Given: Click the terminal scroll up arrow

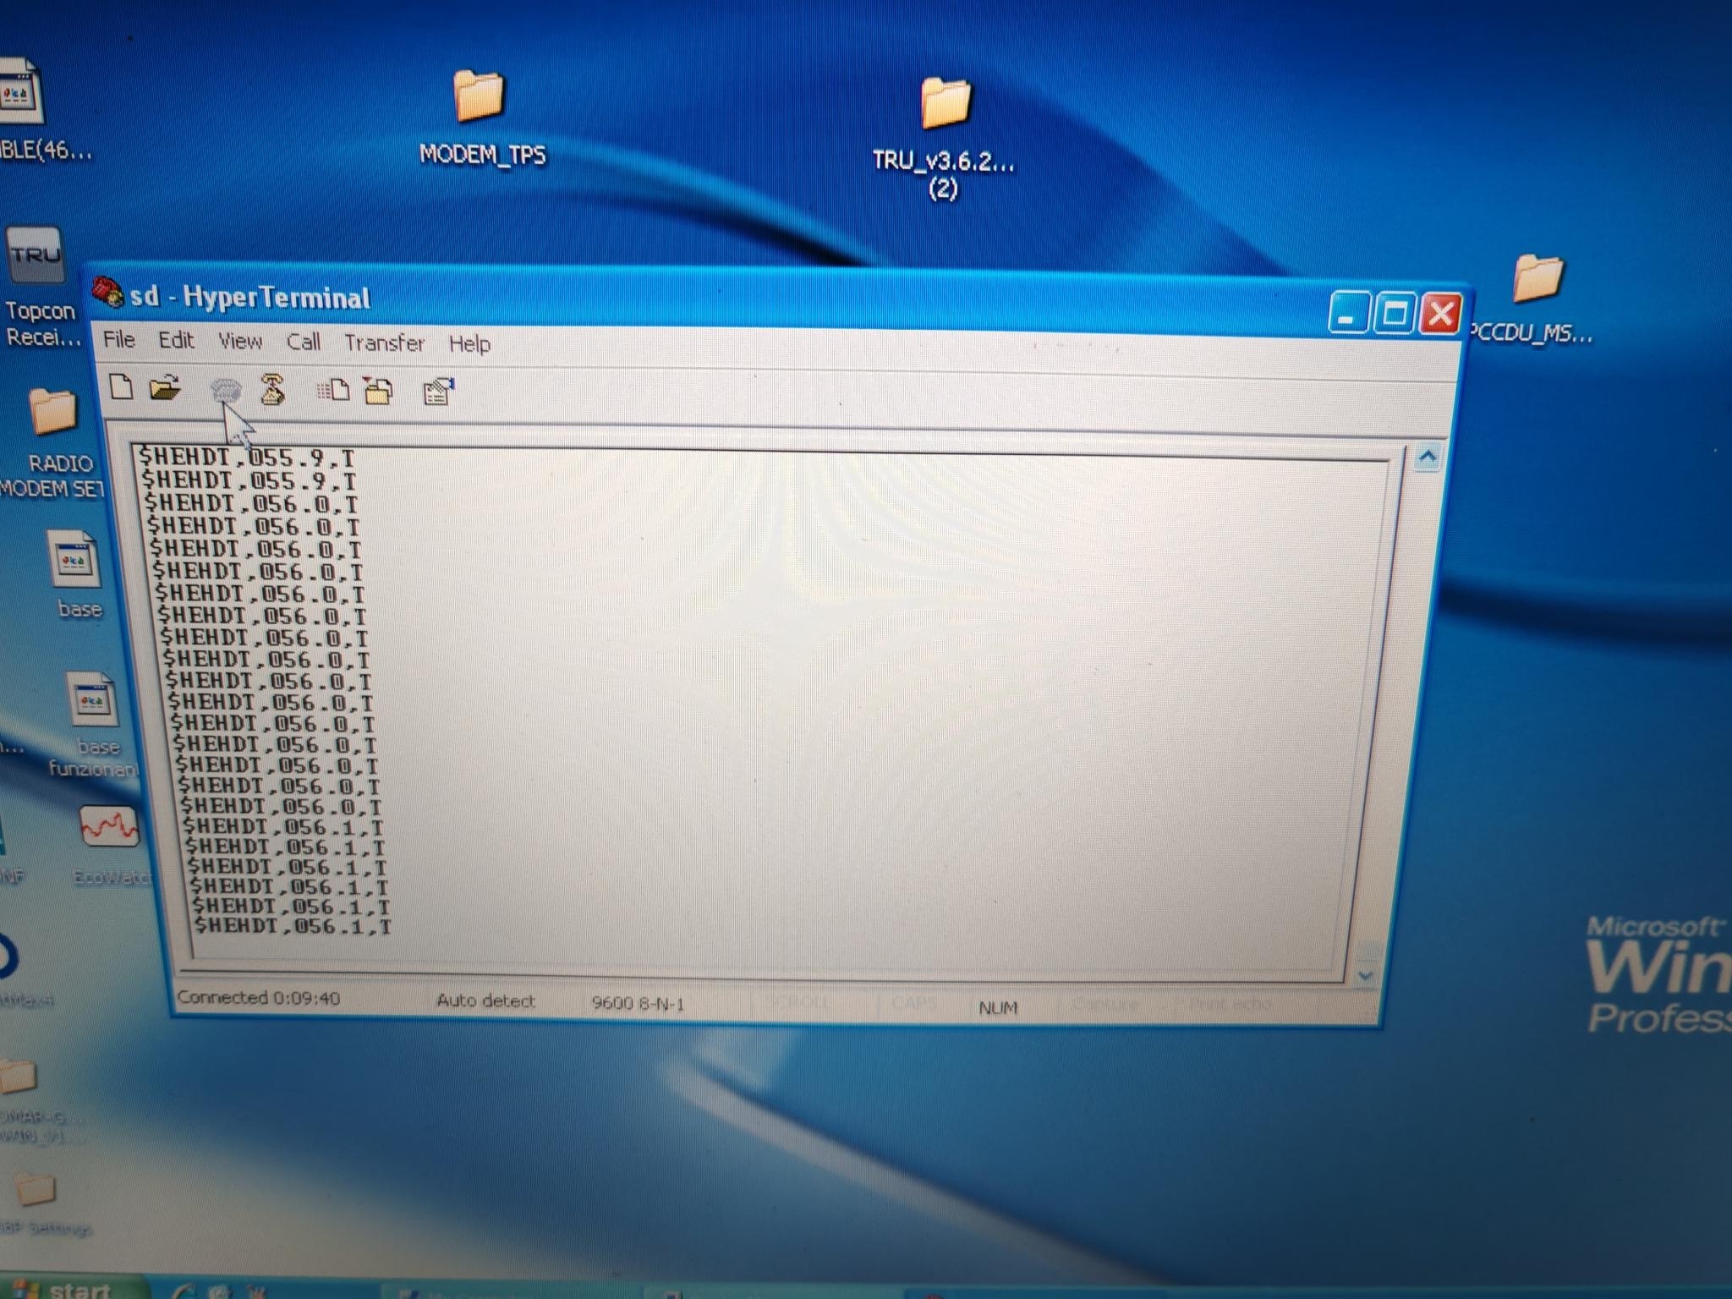Looking at the screenshot, I should (1428, 458).
